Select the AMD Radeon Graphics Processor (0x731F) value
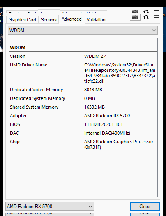Screen dimensions: 166x216 tap(119, 145)
